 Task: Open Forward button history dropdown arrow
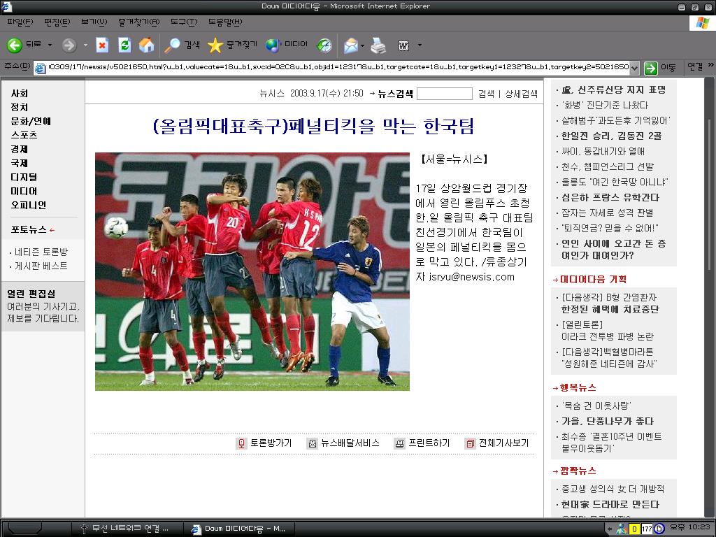[85, 45]
